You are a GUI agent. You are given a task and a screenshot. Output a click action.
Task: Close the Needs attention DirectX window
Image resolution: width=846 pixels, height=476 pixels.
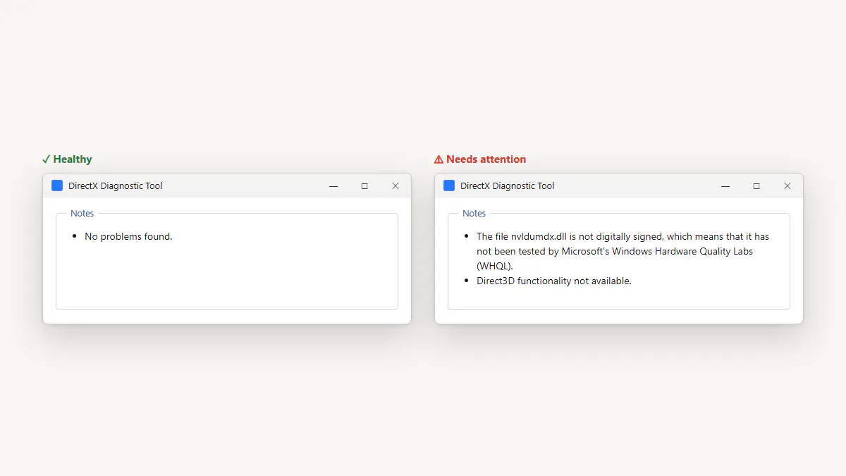[x=787, y=186]
